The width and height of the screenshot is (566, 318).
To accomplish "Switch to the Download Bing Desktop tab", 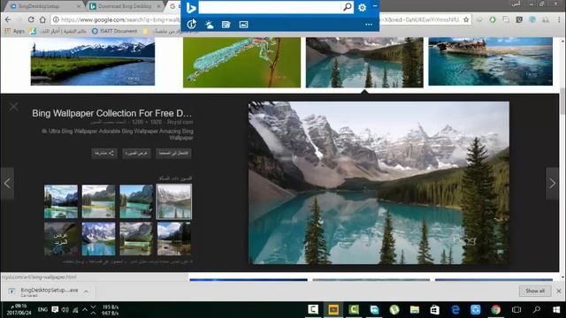I will tap(125, 6).
